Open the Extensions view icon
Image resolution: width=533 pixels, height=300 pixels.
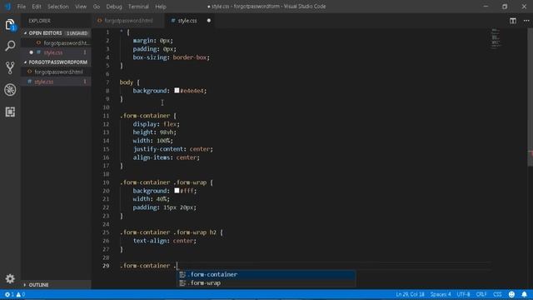coord(10,112)
